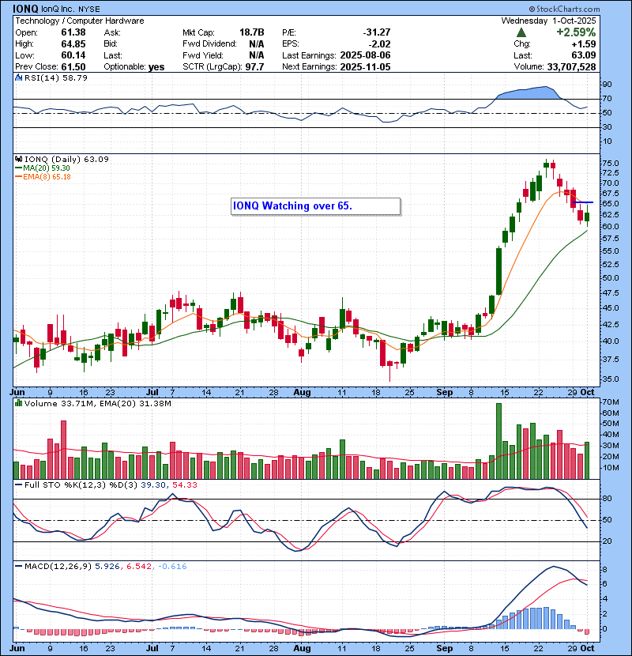Click the SCTR (LrgCap) value 97.7

pyautogui.click(x=254, y=67)
